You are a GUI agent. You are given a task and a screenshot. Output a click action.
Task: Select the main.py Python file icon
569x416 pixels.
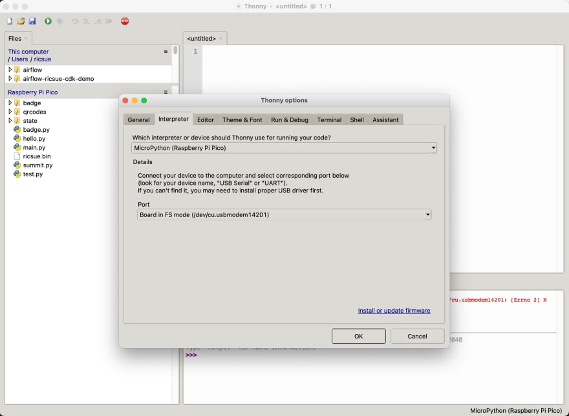point(17,147)
